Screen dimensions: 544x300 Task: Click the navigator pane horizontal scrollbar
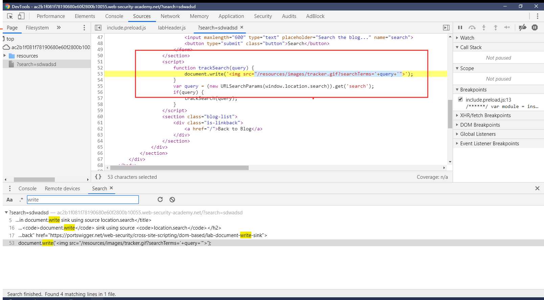click(x=34, y=179)
